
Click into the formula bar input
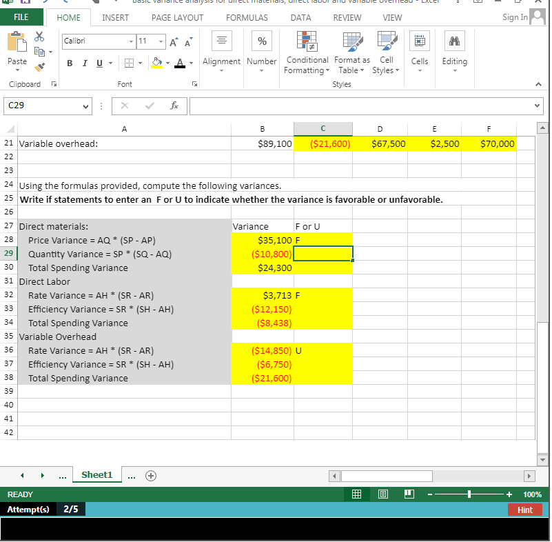click(x=361, y=106)
